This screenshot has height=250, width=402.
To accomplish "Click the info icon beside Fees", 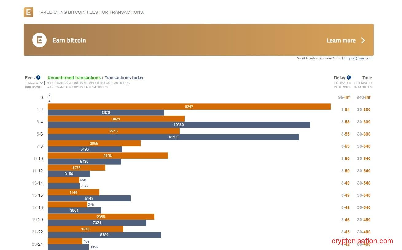I will pos(38,77).
